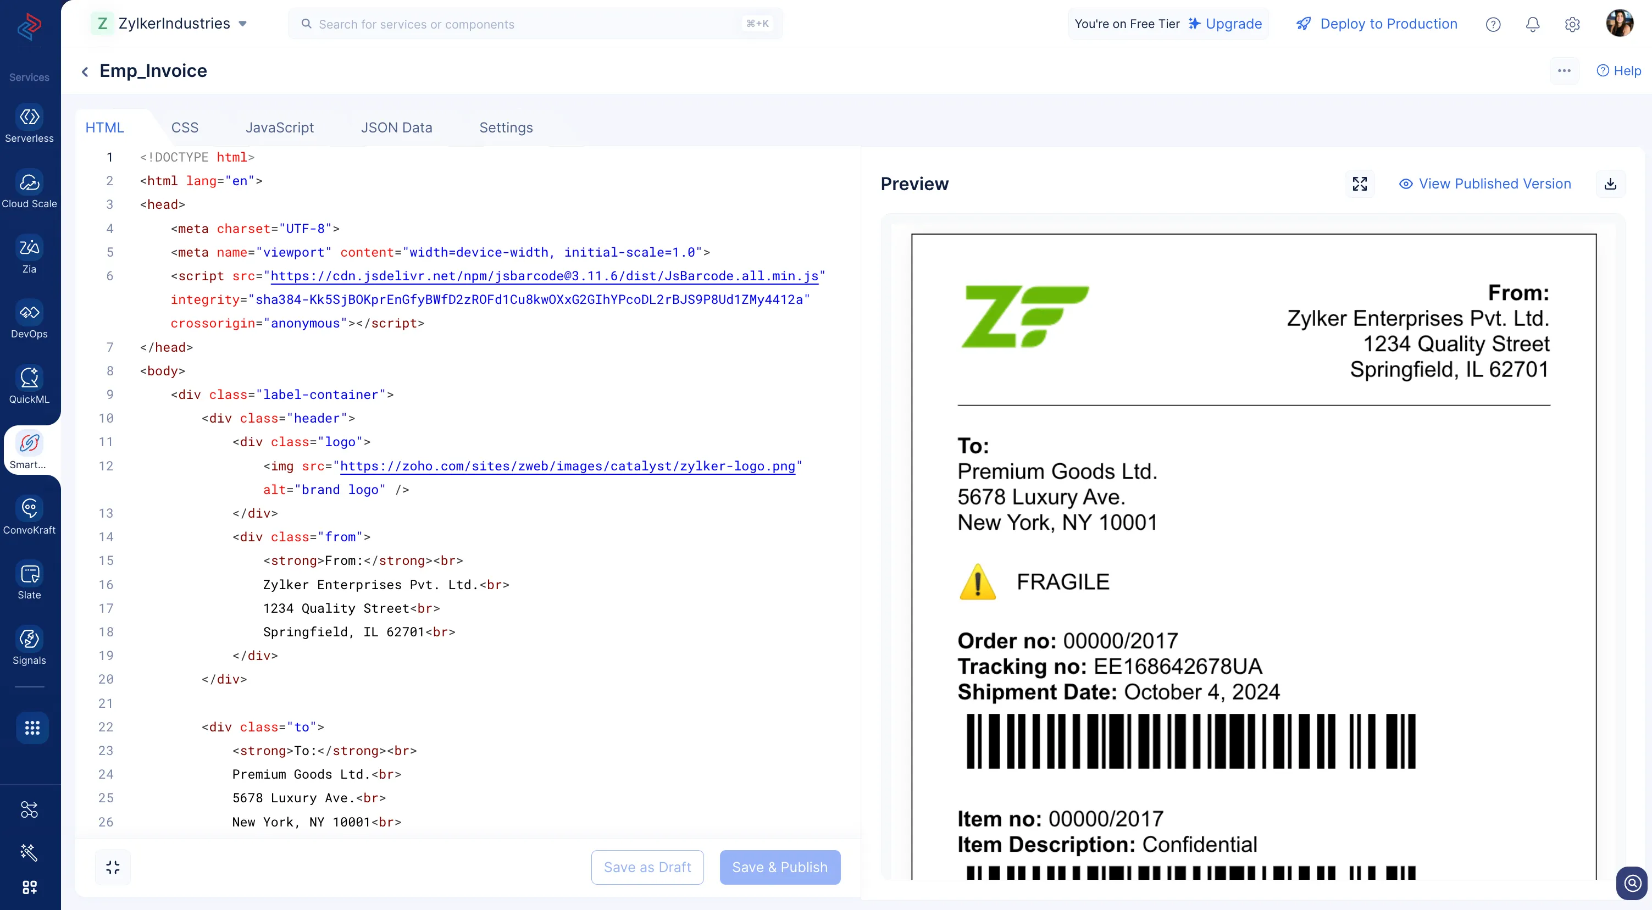Click the Upgrade link

(1225, 24)
